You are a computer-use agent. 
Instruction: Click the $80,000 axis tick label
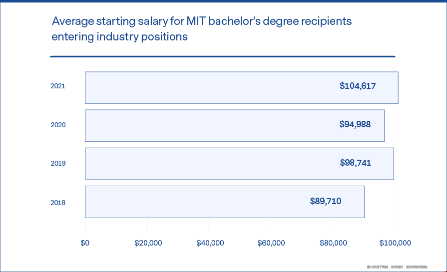coord(333,243)
